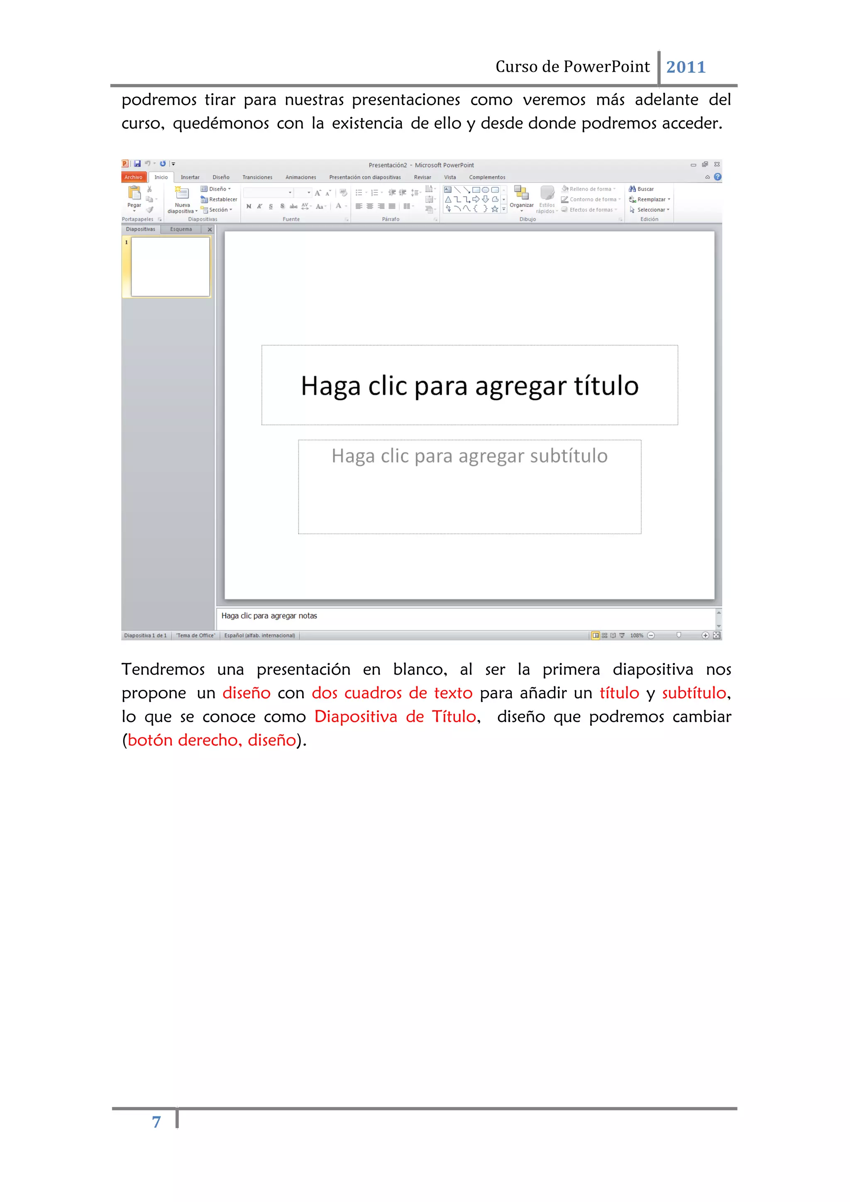The height and width of the screenshot is (1202, 850).
Task: Switch to Slide Sorter view
Action: pyautogui.click(x=605, y=636)
